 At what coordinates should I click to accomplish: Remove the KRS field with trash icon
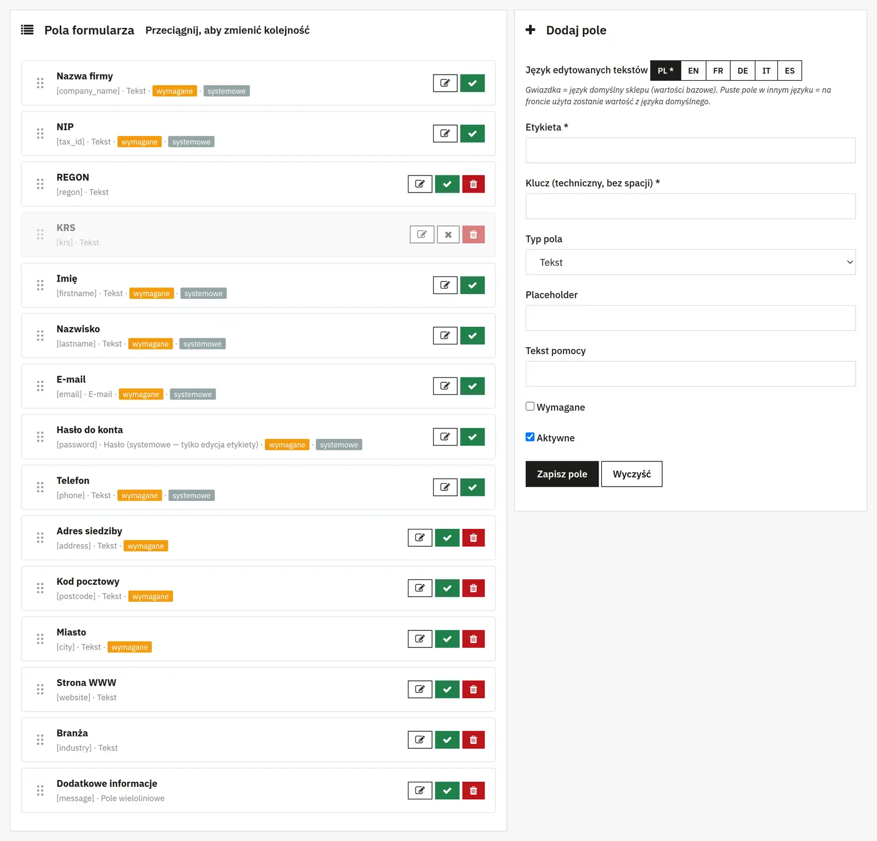tap(474, 234)
